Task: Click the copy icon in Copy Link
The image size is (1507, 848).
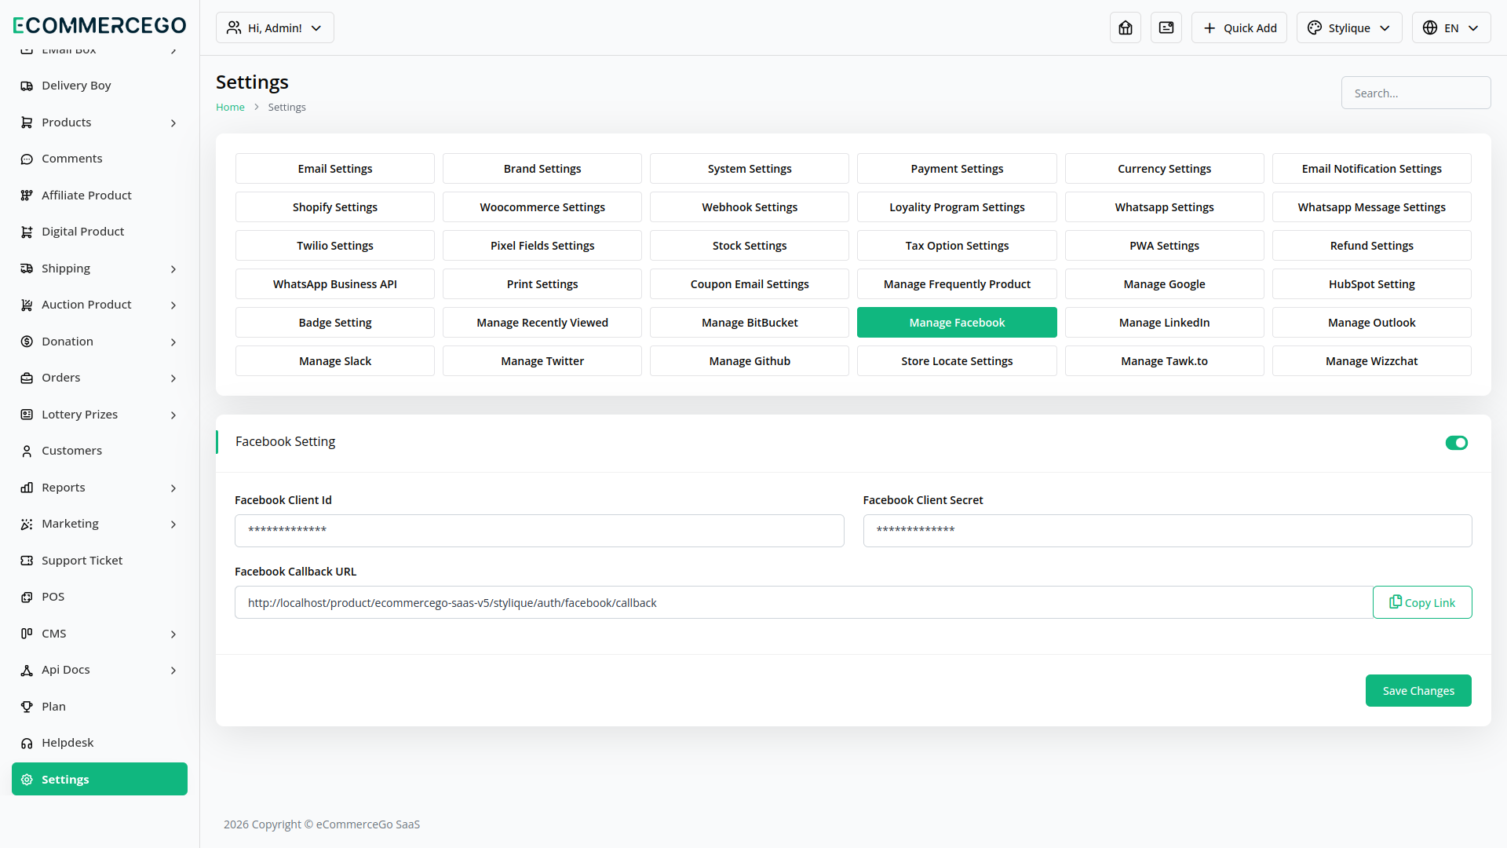Action: (x=1396, y=601)
